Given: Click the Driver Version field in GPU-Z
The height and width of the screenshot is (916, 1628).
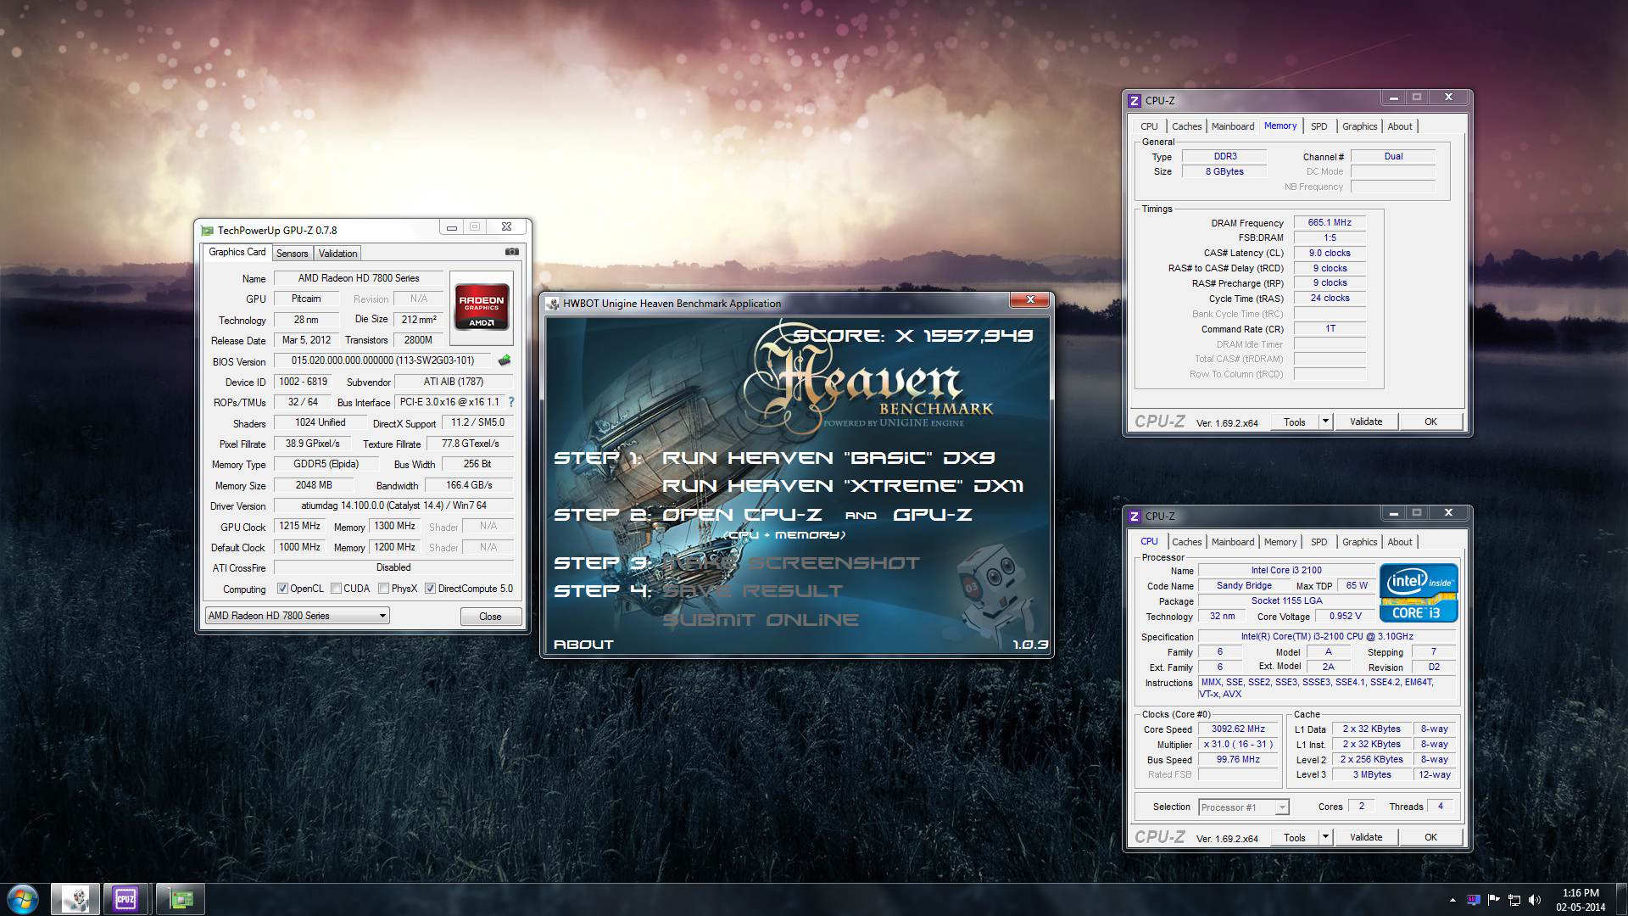Looking at the screenshot, I should coord(393,505).
